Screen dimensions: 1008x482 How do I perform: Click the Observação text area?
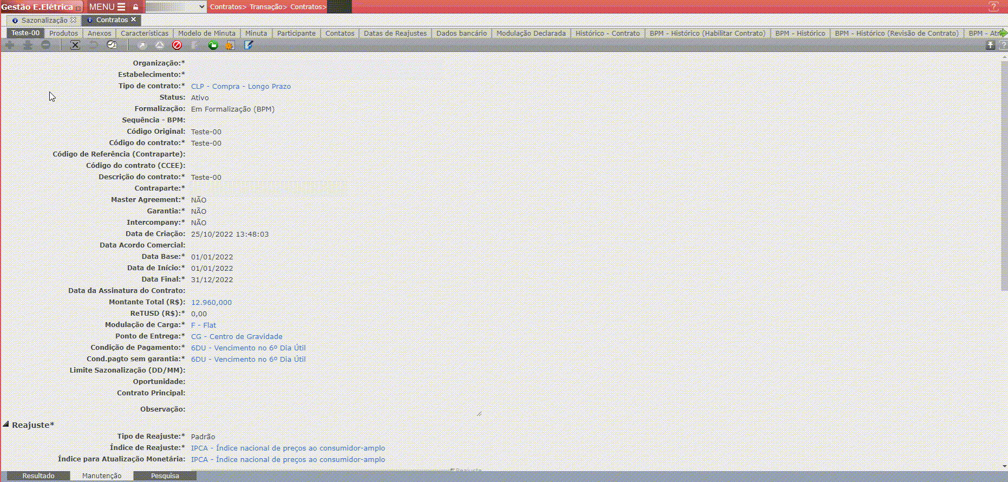pyautogui.click(x=334, y=409)
